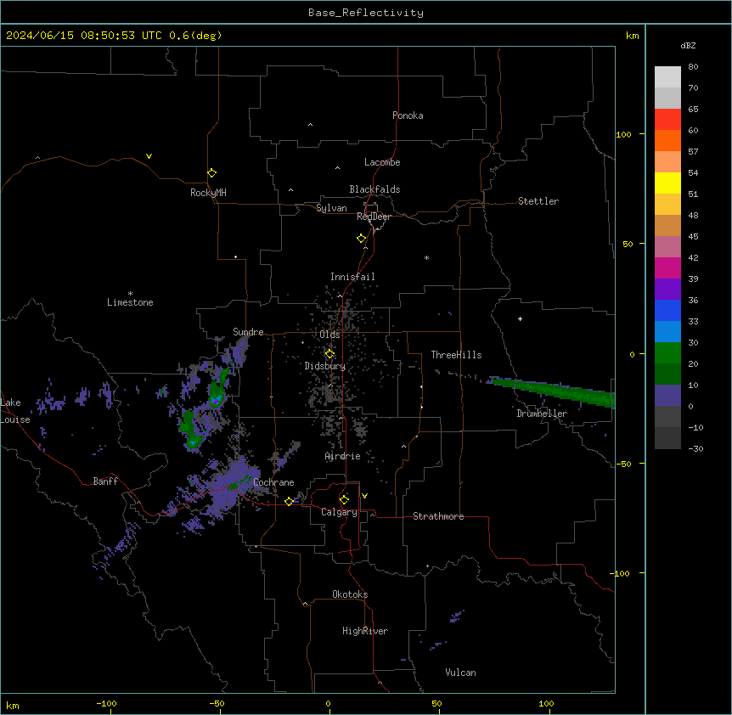732x715 pixels.
Task: Click the green streak echo above Drumheller
Action: click(x=553, y=390)
